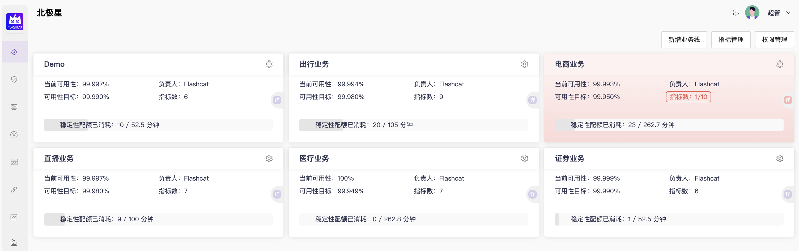Click the Flashcat logo in sidebar
The width and height of the screenshot is (799, 251).
click(x=15, y=22)
